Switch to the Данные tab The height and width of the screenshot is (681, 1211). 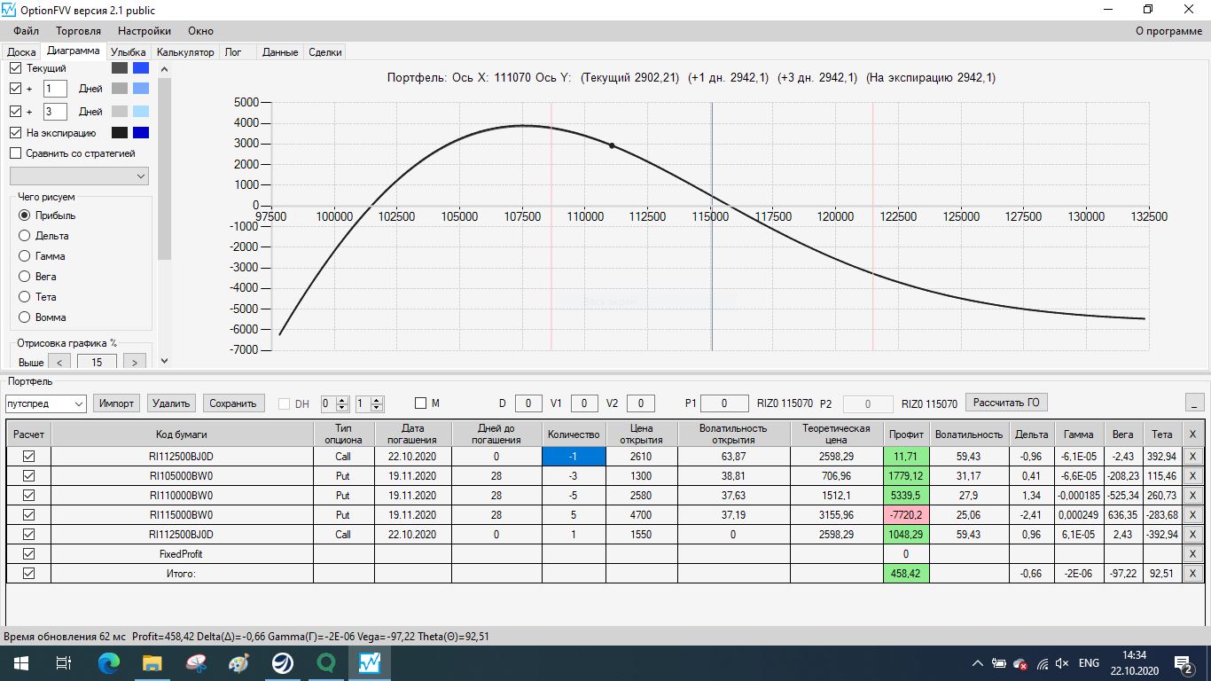pyautogui.click(x=280, y=52)
